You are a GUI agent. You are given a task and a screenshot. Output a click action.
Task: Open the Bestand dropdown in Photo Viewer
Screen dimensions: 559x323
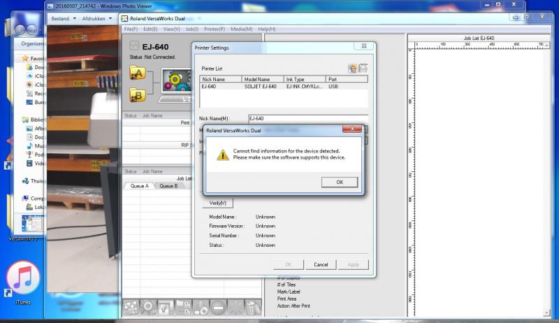64,19
